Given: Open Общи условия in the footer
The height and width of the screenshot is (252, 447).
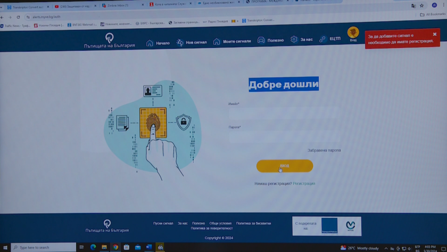Looking at the screenshot, I should (220, 223).
